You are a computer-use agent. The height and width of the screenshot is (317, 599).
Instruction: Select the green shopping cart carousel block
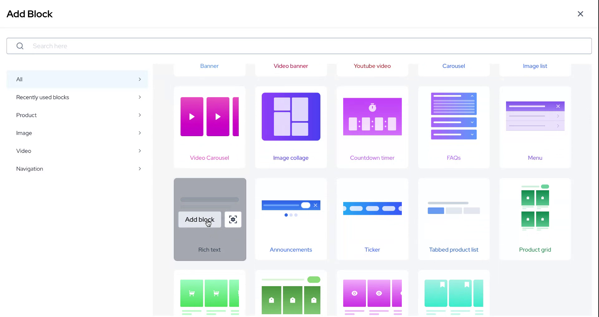coord(210,297)
